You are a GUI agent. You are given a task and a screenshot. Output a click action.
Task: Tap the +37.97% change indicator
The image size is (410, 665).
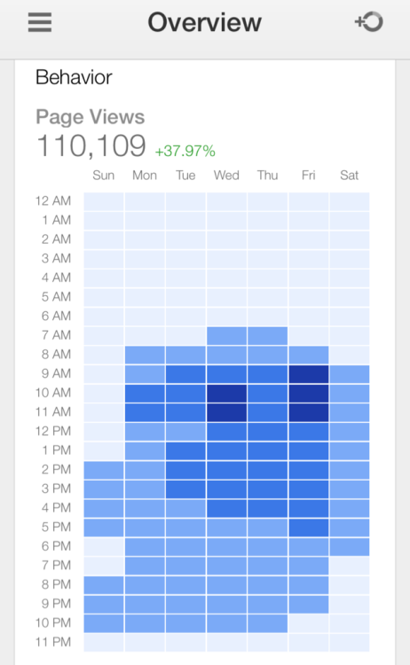185,151
